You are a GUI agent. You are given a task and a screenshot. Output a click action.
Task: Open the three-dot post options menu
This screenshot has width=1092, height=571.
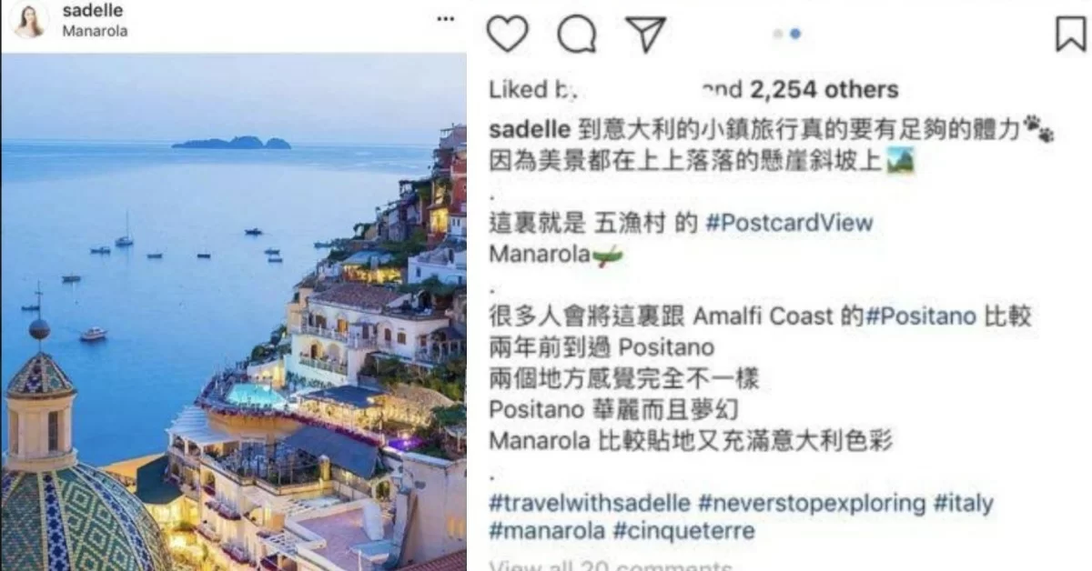444,19
